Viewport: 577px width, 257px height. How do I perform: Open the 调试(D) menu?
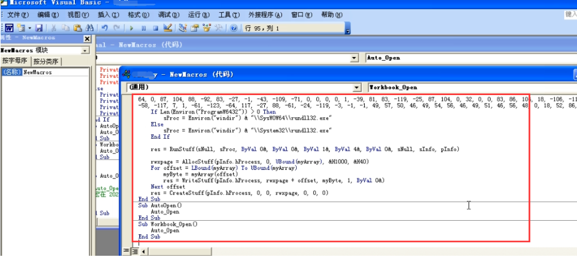coord(169,15)
